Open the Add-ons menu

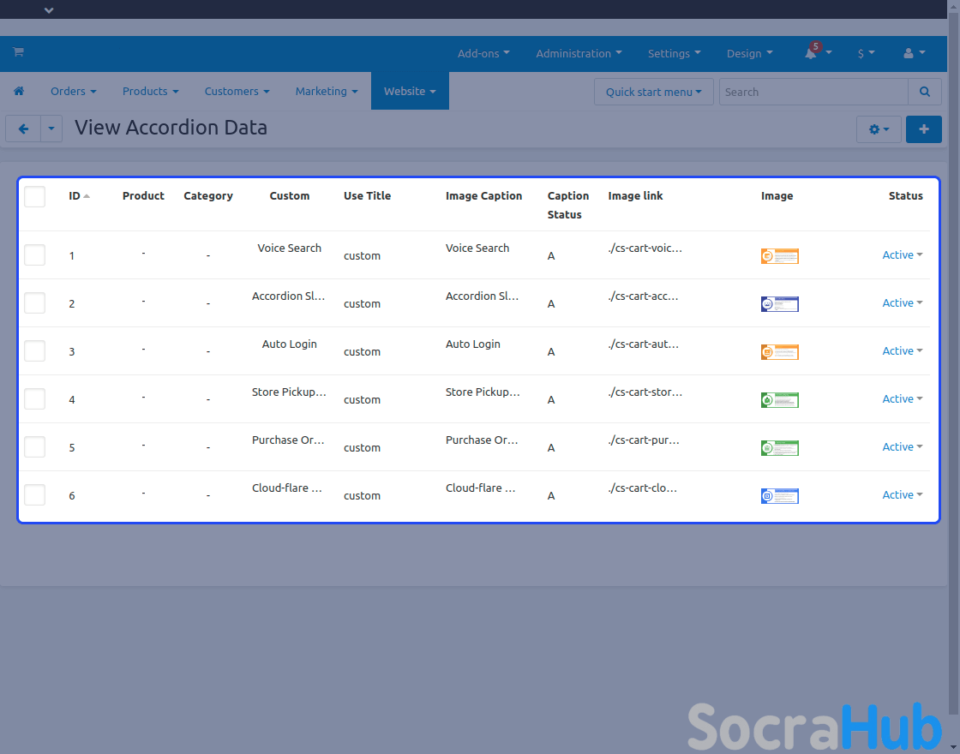483,53
